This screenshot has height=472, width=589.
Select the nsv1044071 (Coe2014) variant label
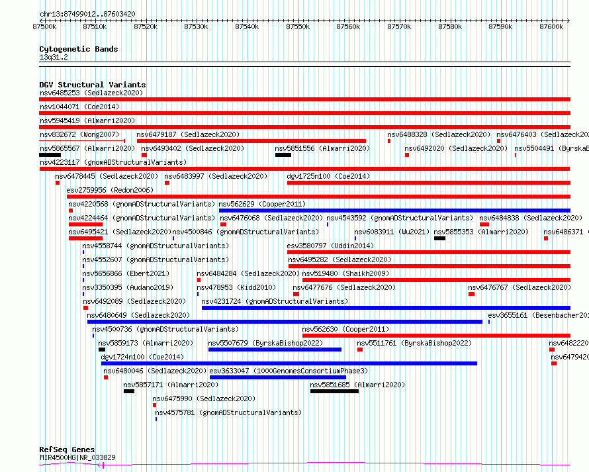pyautogui.click(x=79, y=107)
